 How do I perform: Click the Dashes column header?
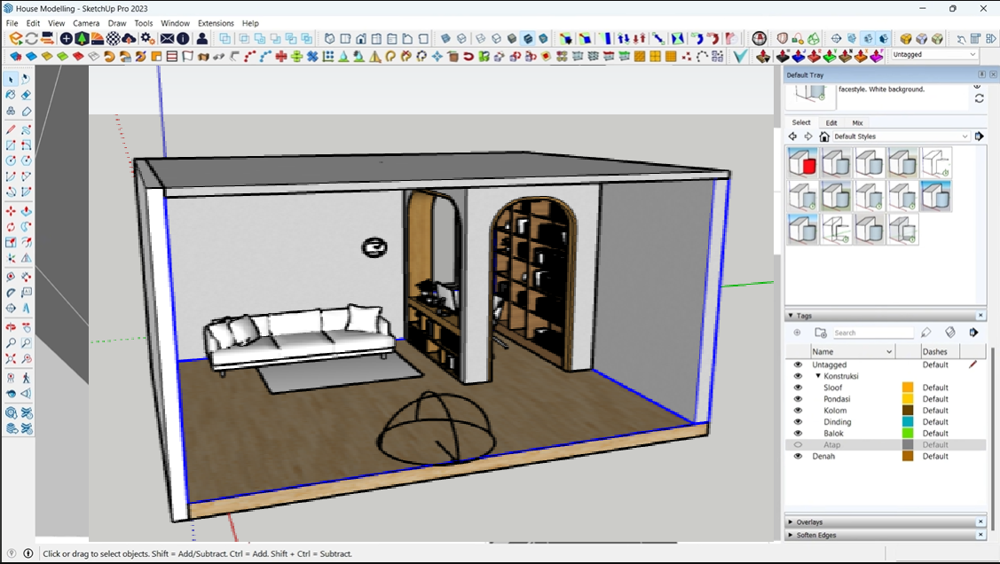(x=940, y=352)
